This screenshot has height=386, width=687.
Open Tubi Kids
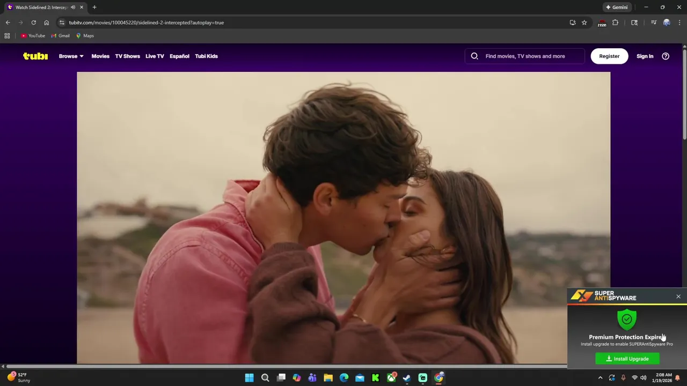pyautogui.click(x=206, y=56)
